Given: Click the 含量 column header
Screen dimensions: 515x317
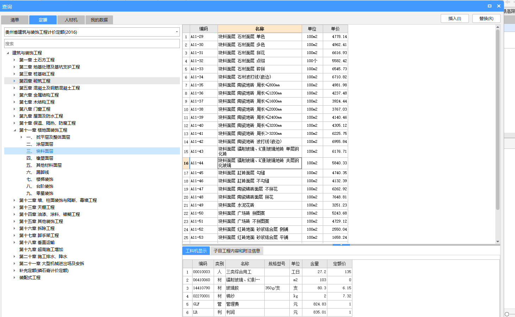Looking at the screenshot, I should (x=314, y=264).
